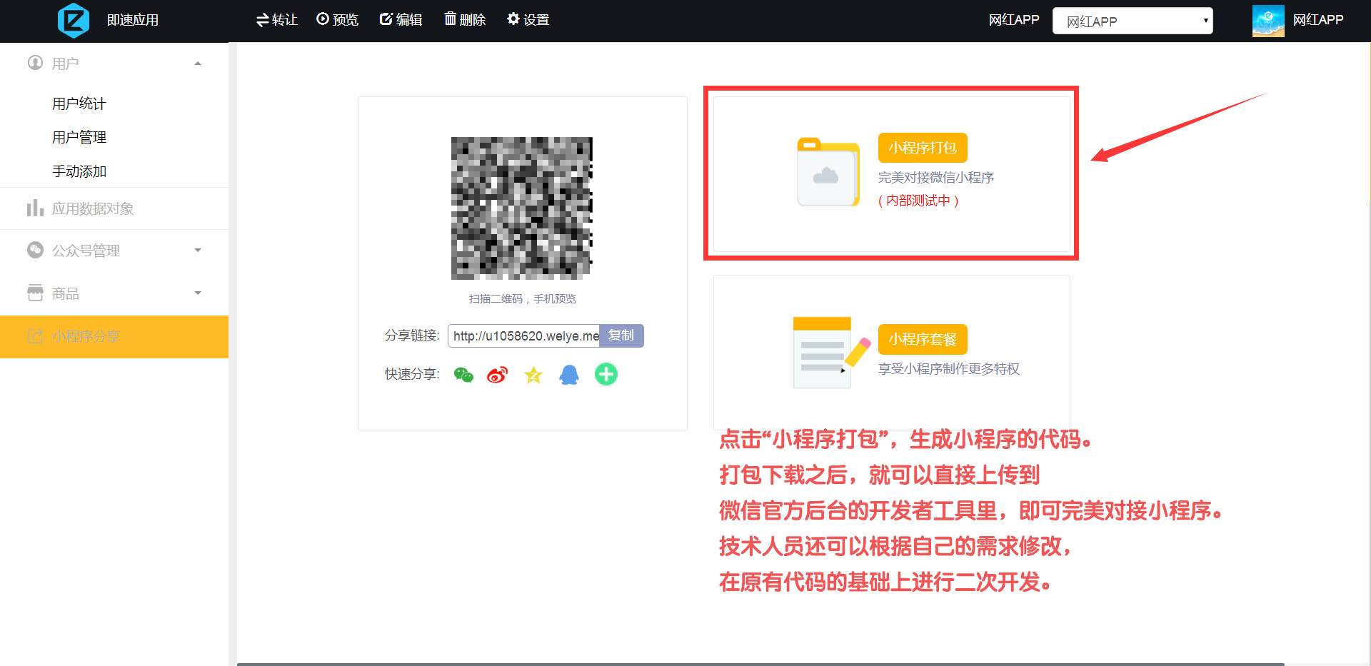The height and width of the screenshot is (666, 1371).
Task: Open the 转让 transfer option
Action: click(x=277, y=20)
